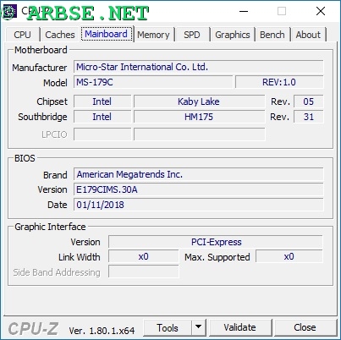Viewport: 341px width, 340px height.
Task: Click the version text Ver. 1.80.1.x64
Action: (102, 331)
